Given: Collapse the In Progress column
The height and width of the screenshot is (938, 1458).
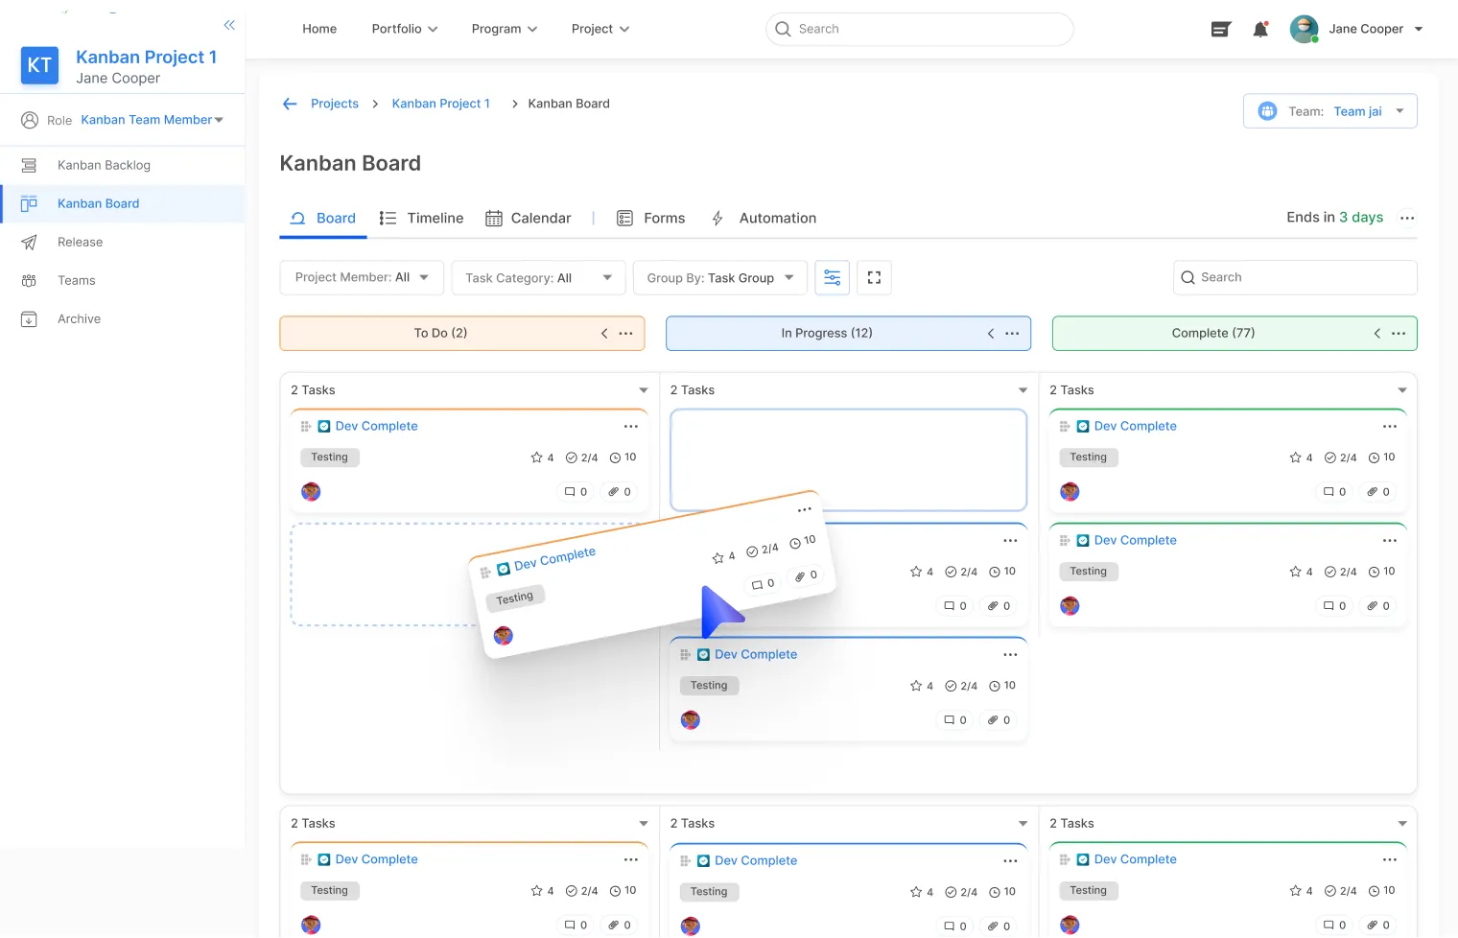Looking at the screenshot, I should click(991, 334).
